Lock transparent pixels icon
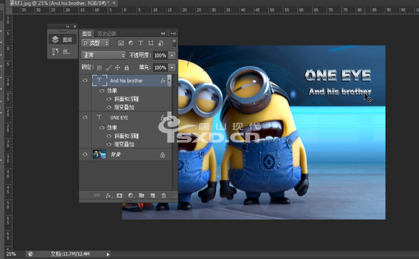The height and width of the screenshot is (259, 419). pyautogui.click(x=99, y=68)
